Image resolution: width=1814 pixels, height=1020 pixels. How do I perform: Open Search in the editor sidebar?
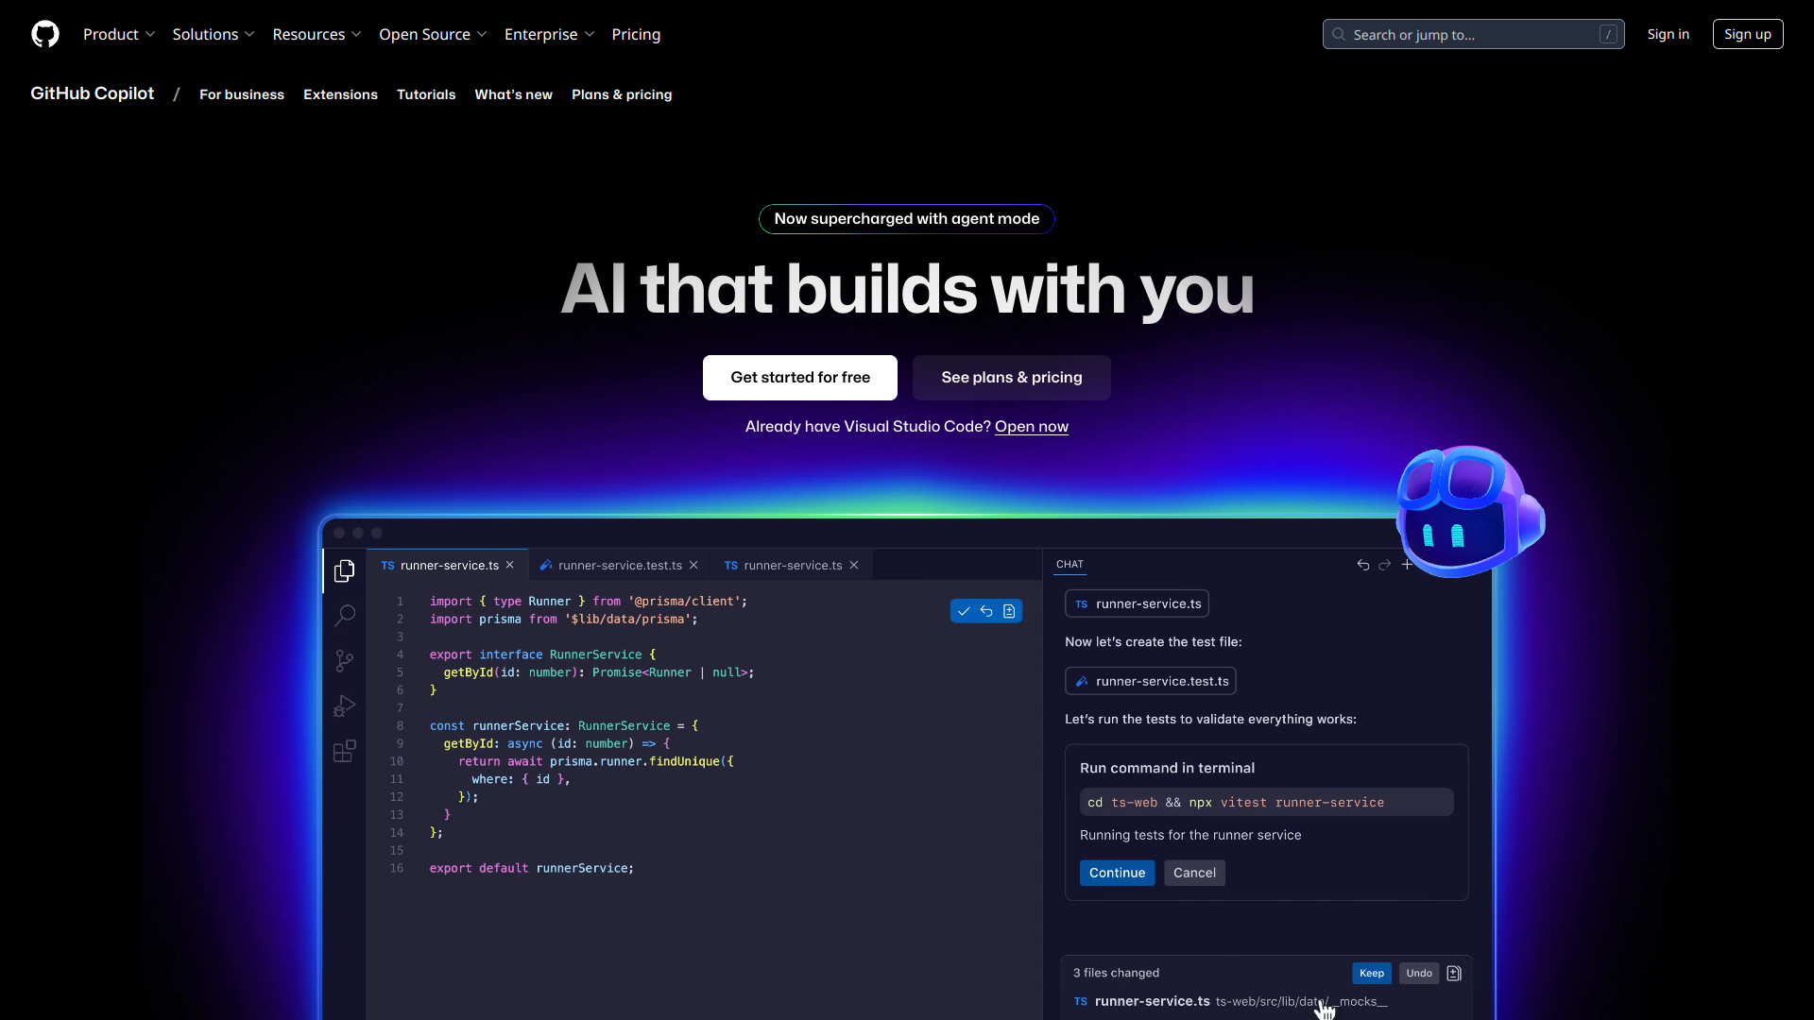click(x=344, y=615)
